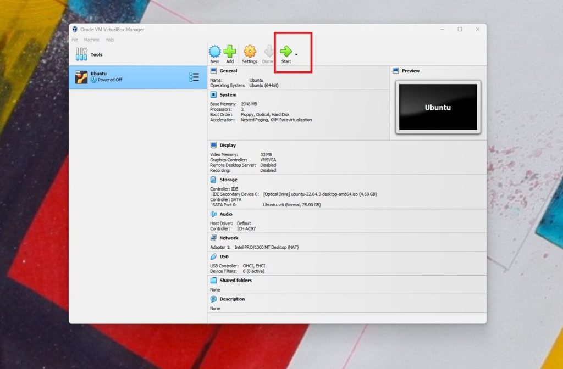This screenshot has width=563, height=369.
Task: Click the Display section monitor icon
Action: (214, 145)
